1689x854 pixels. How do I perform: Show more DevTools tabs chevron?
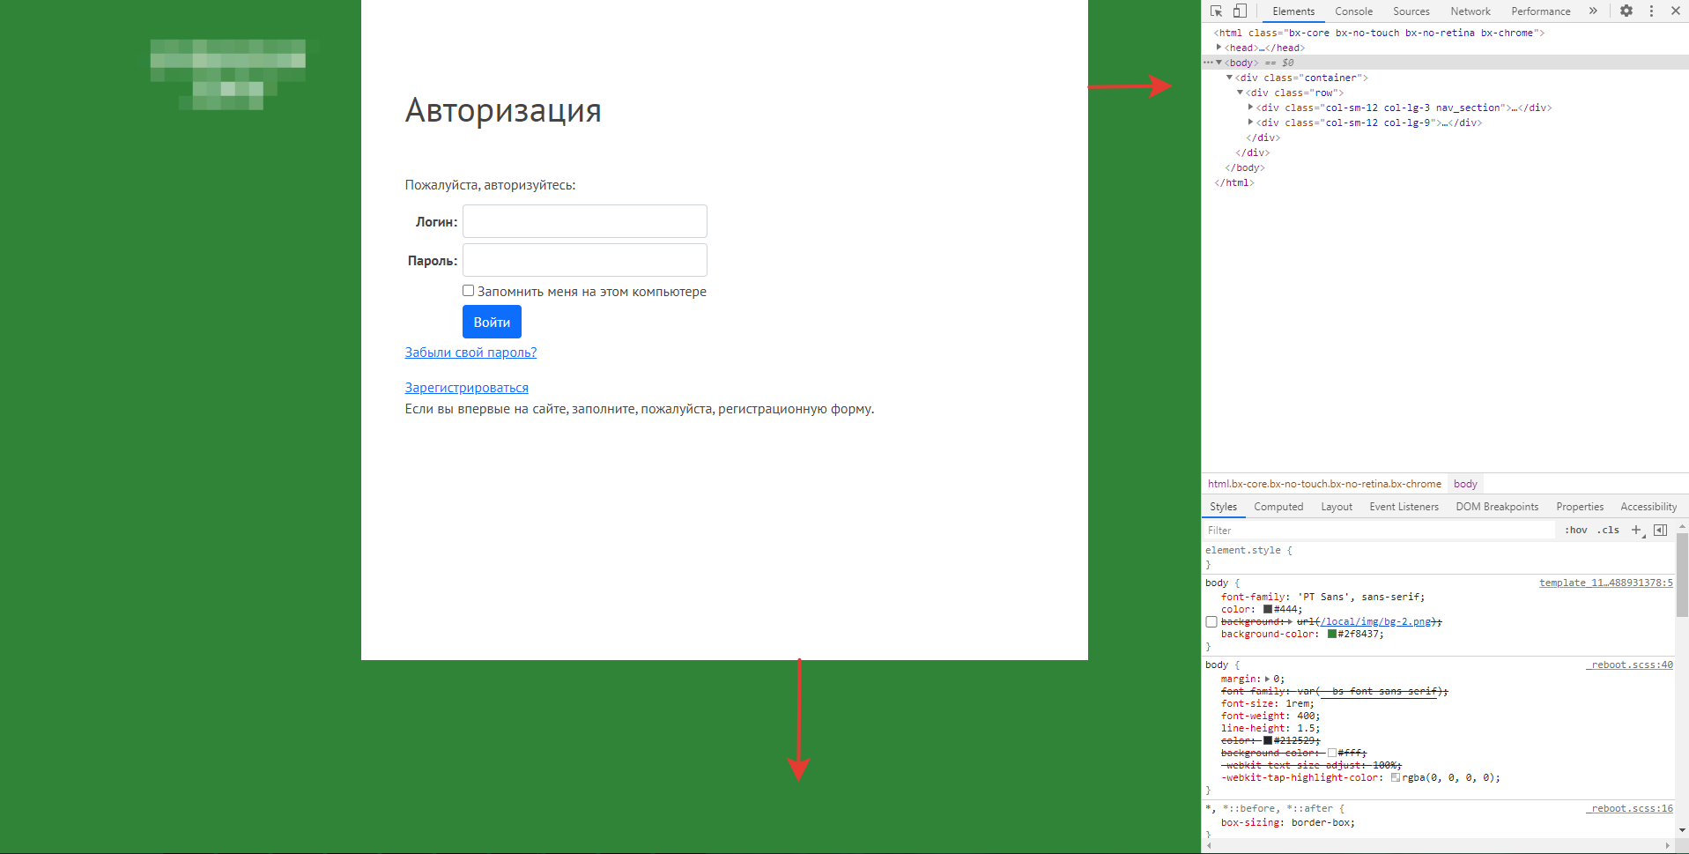tap(1593, 11)
